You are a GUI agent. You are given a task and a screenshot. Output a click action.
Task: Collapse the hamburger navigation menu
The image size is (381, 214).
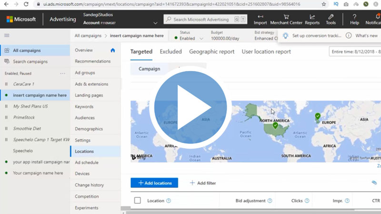7,35
